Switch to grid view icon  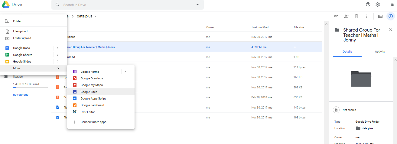(x=381, y=16)
